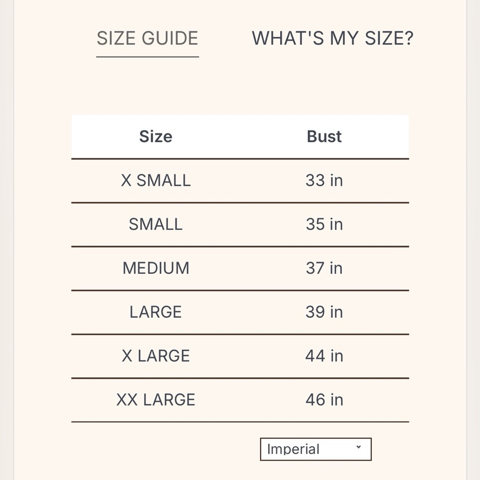Select the SMALL size label
Screen dimensions: 480x480
click(x=156, y=224)
